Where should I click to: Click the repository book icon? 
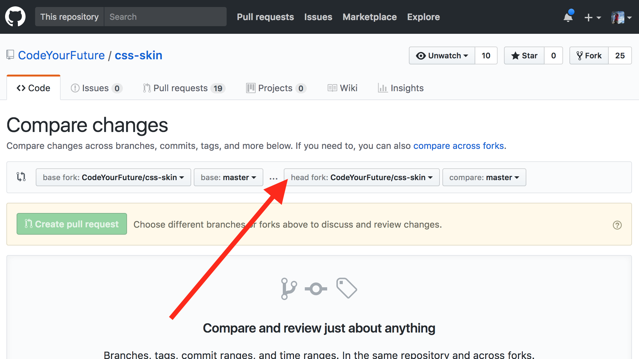[x=10, y=55]
